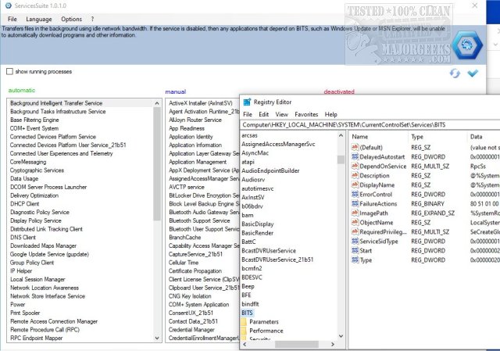500x351 pixels.
Task: Select the DependOnService value icon
Action: 355,166
